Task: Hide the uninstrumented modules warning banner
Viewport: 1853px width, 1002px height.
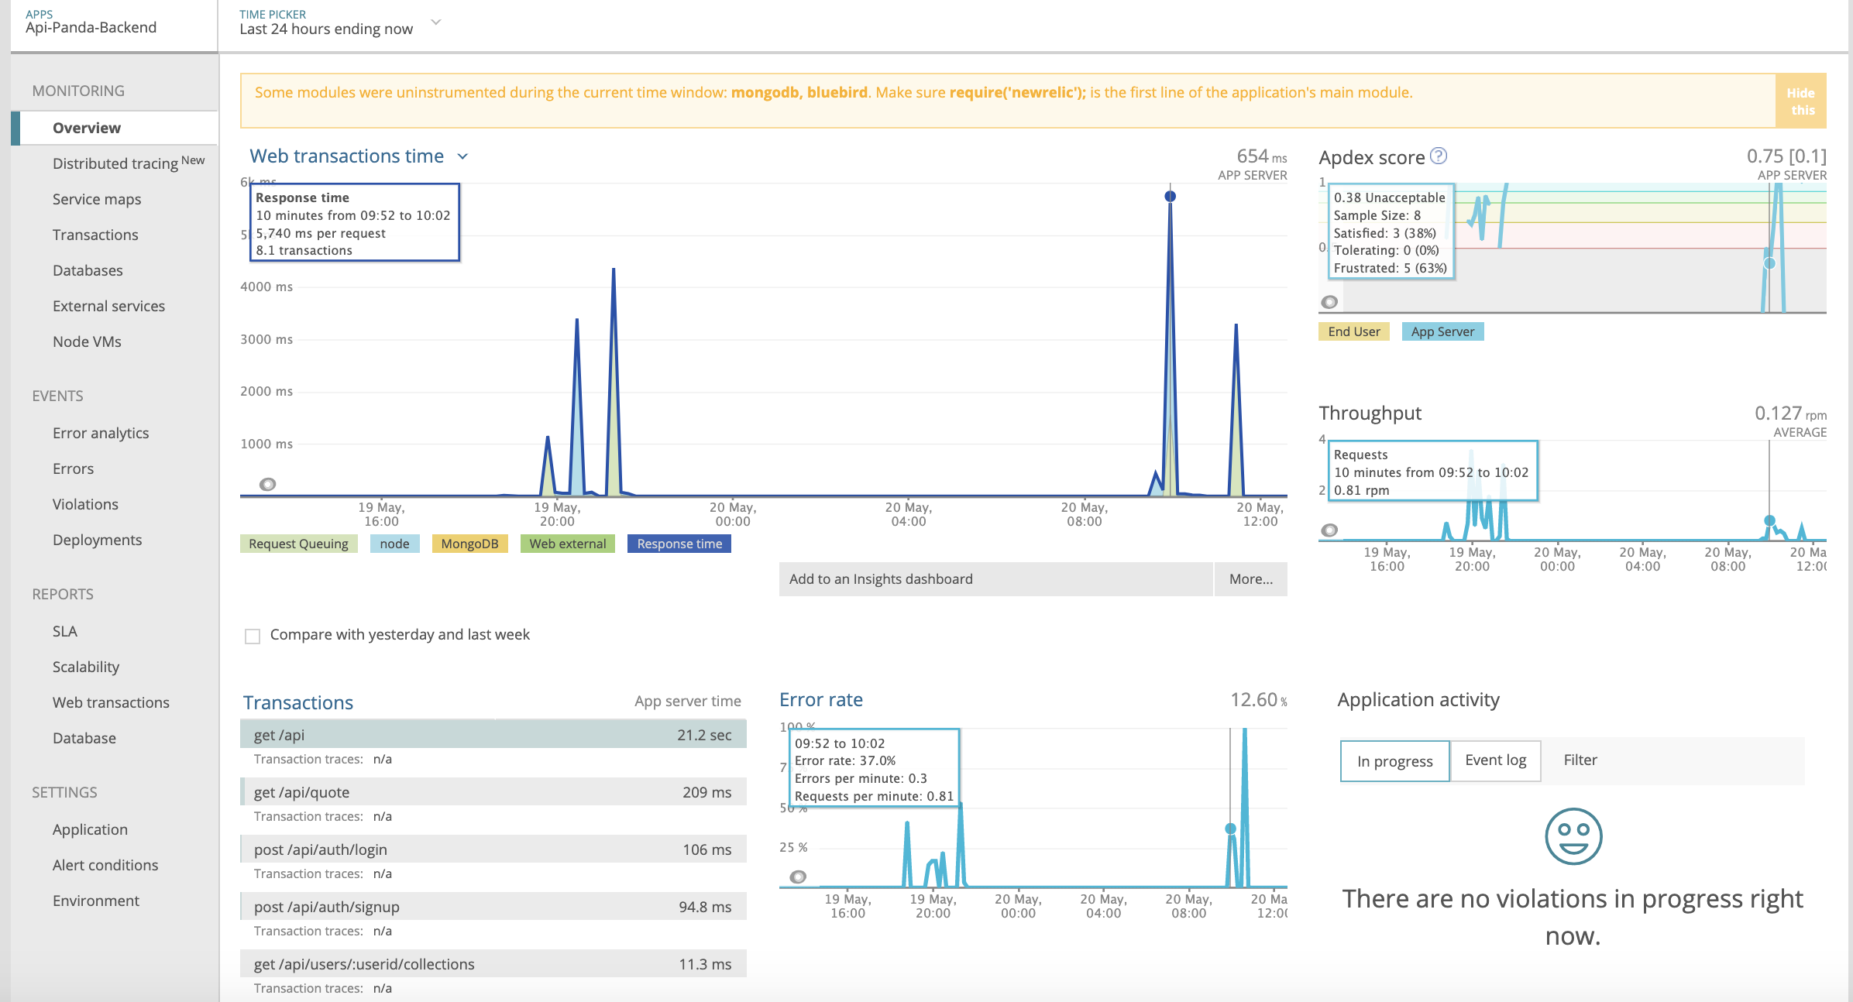Action: (x=1802, y=100)
